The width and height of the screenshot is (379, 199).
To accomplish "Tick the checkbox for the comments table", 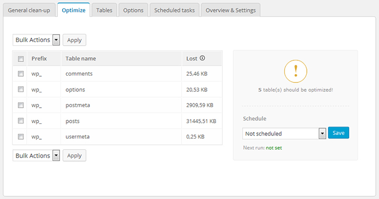I will 21,74.
